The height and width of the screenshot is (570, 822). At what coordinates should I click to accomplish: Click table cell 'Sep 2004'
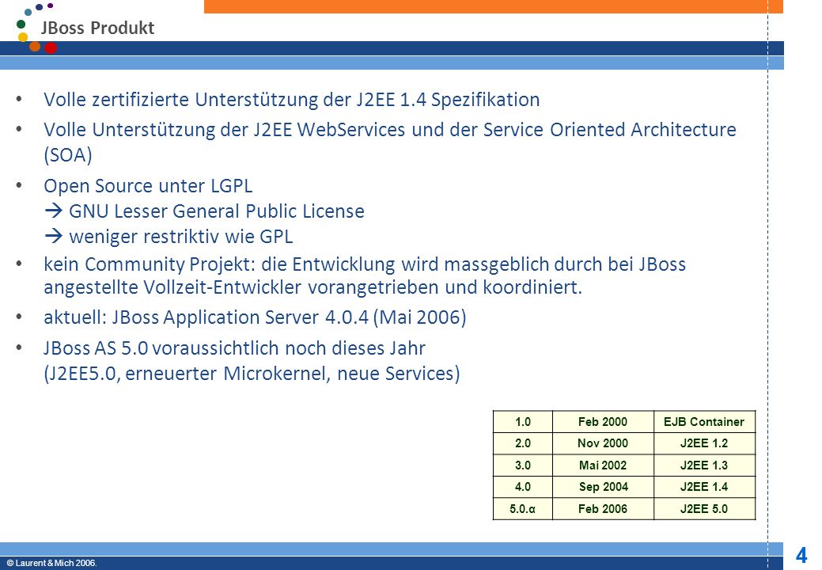(603, 487)
